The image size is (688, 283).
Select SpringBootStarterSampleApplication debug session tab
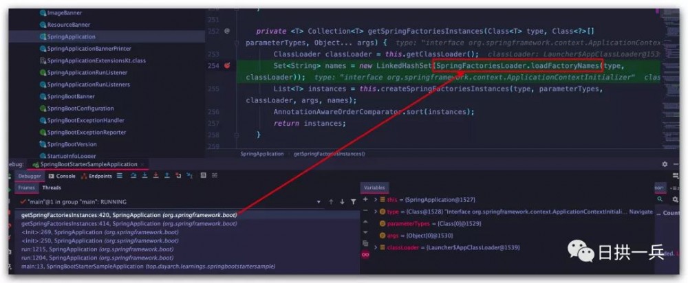(x=89, y=164)
